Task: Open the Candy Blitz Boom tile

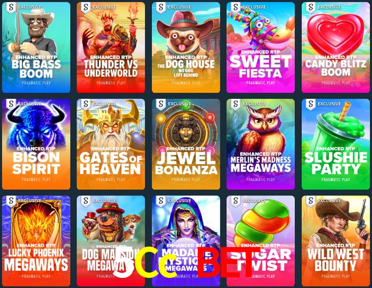Action: pos(336,47)
